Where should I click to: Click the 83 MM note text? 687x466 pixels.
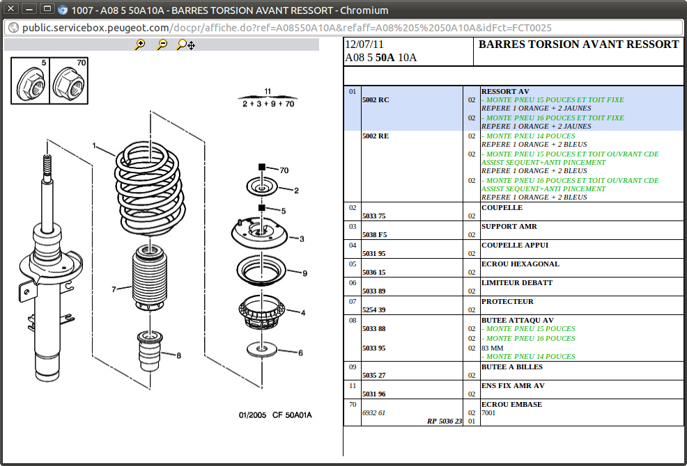click(x=492, y=348)
